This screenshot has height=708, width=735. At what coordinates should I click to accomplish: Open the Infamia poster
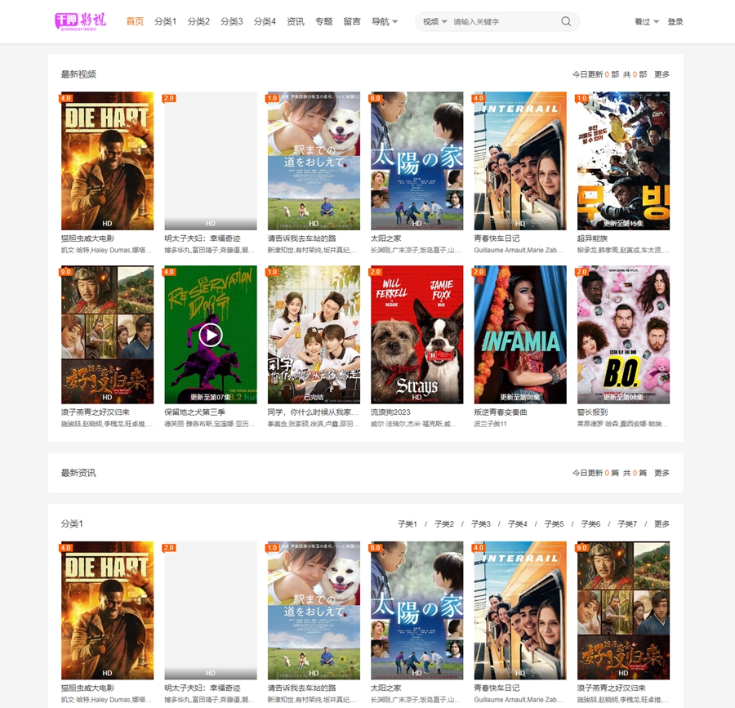(520, 335)
